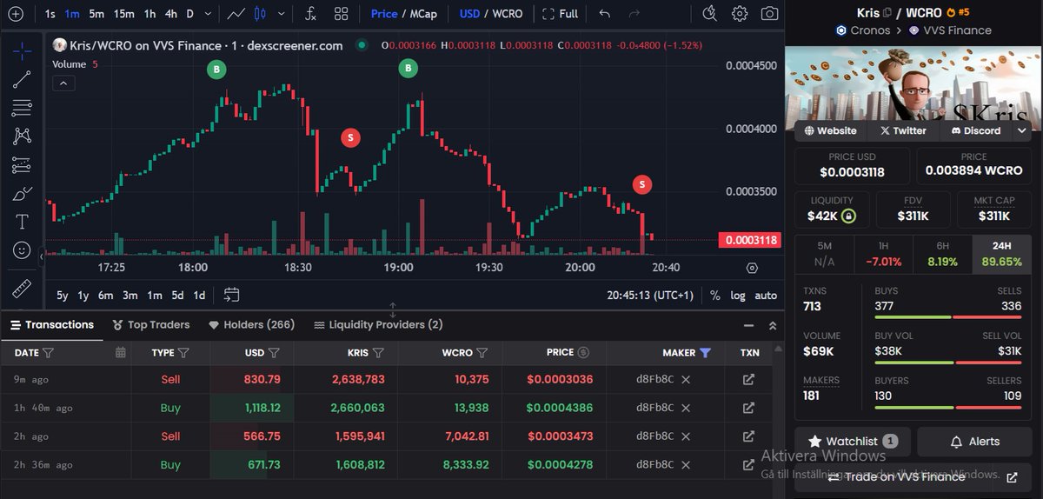
Task: Open the quick search icon
Action: coord(709,13)
